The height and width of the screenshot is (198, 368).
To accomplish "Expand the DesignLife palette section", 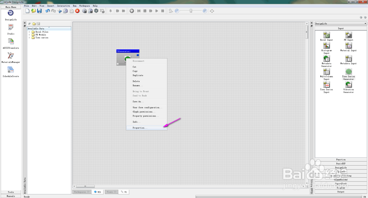I will [x=341, y=168].
